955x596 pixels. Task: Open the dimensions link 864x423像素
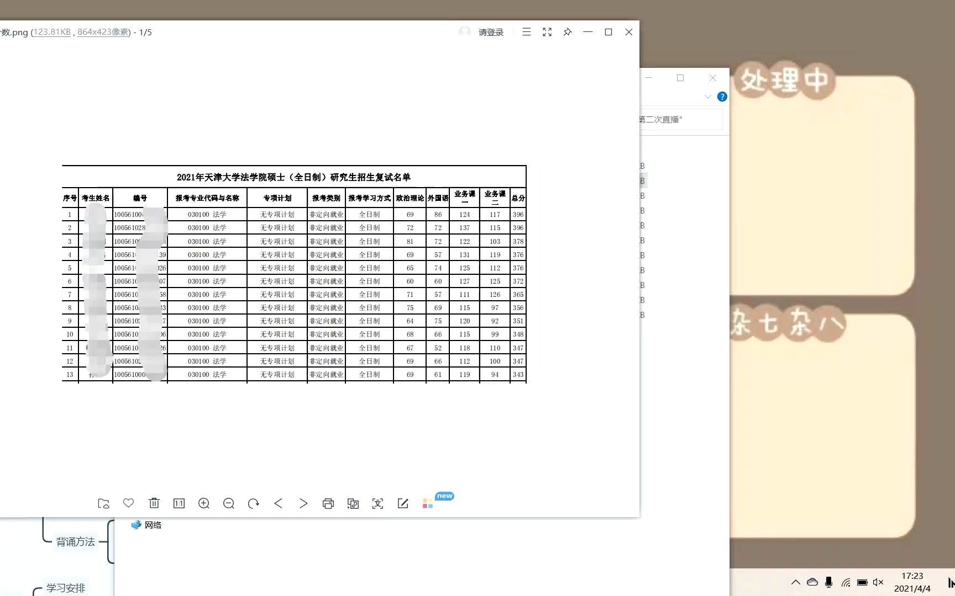103,32
